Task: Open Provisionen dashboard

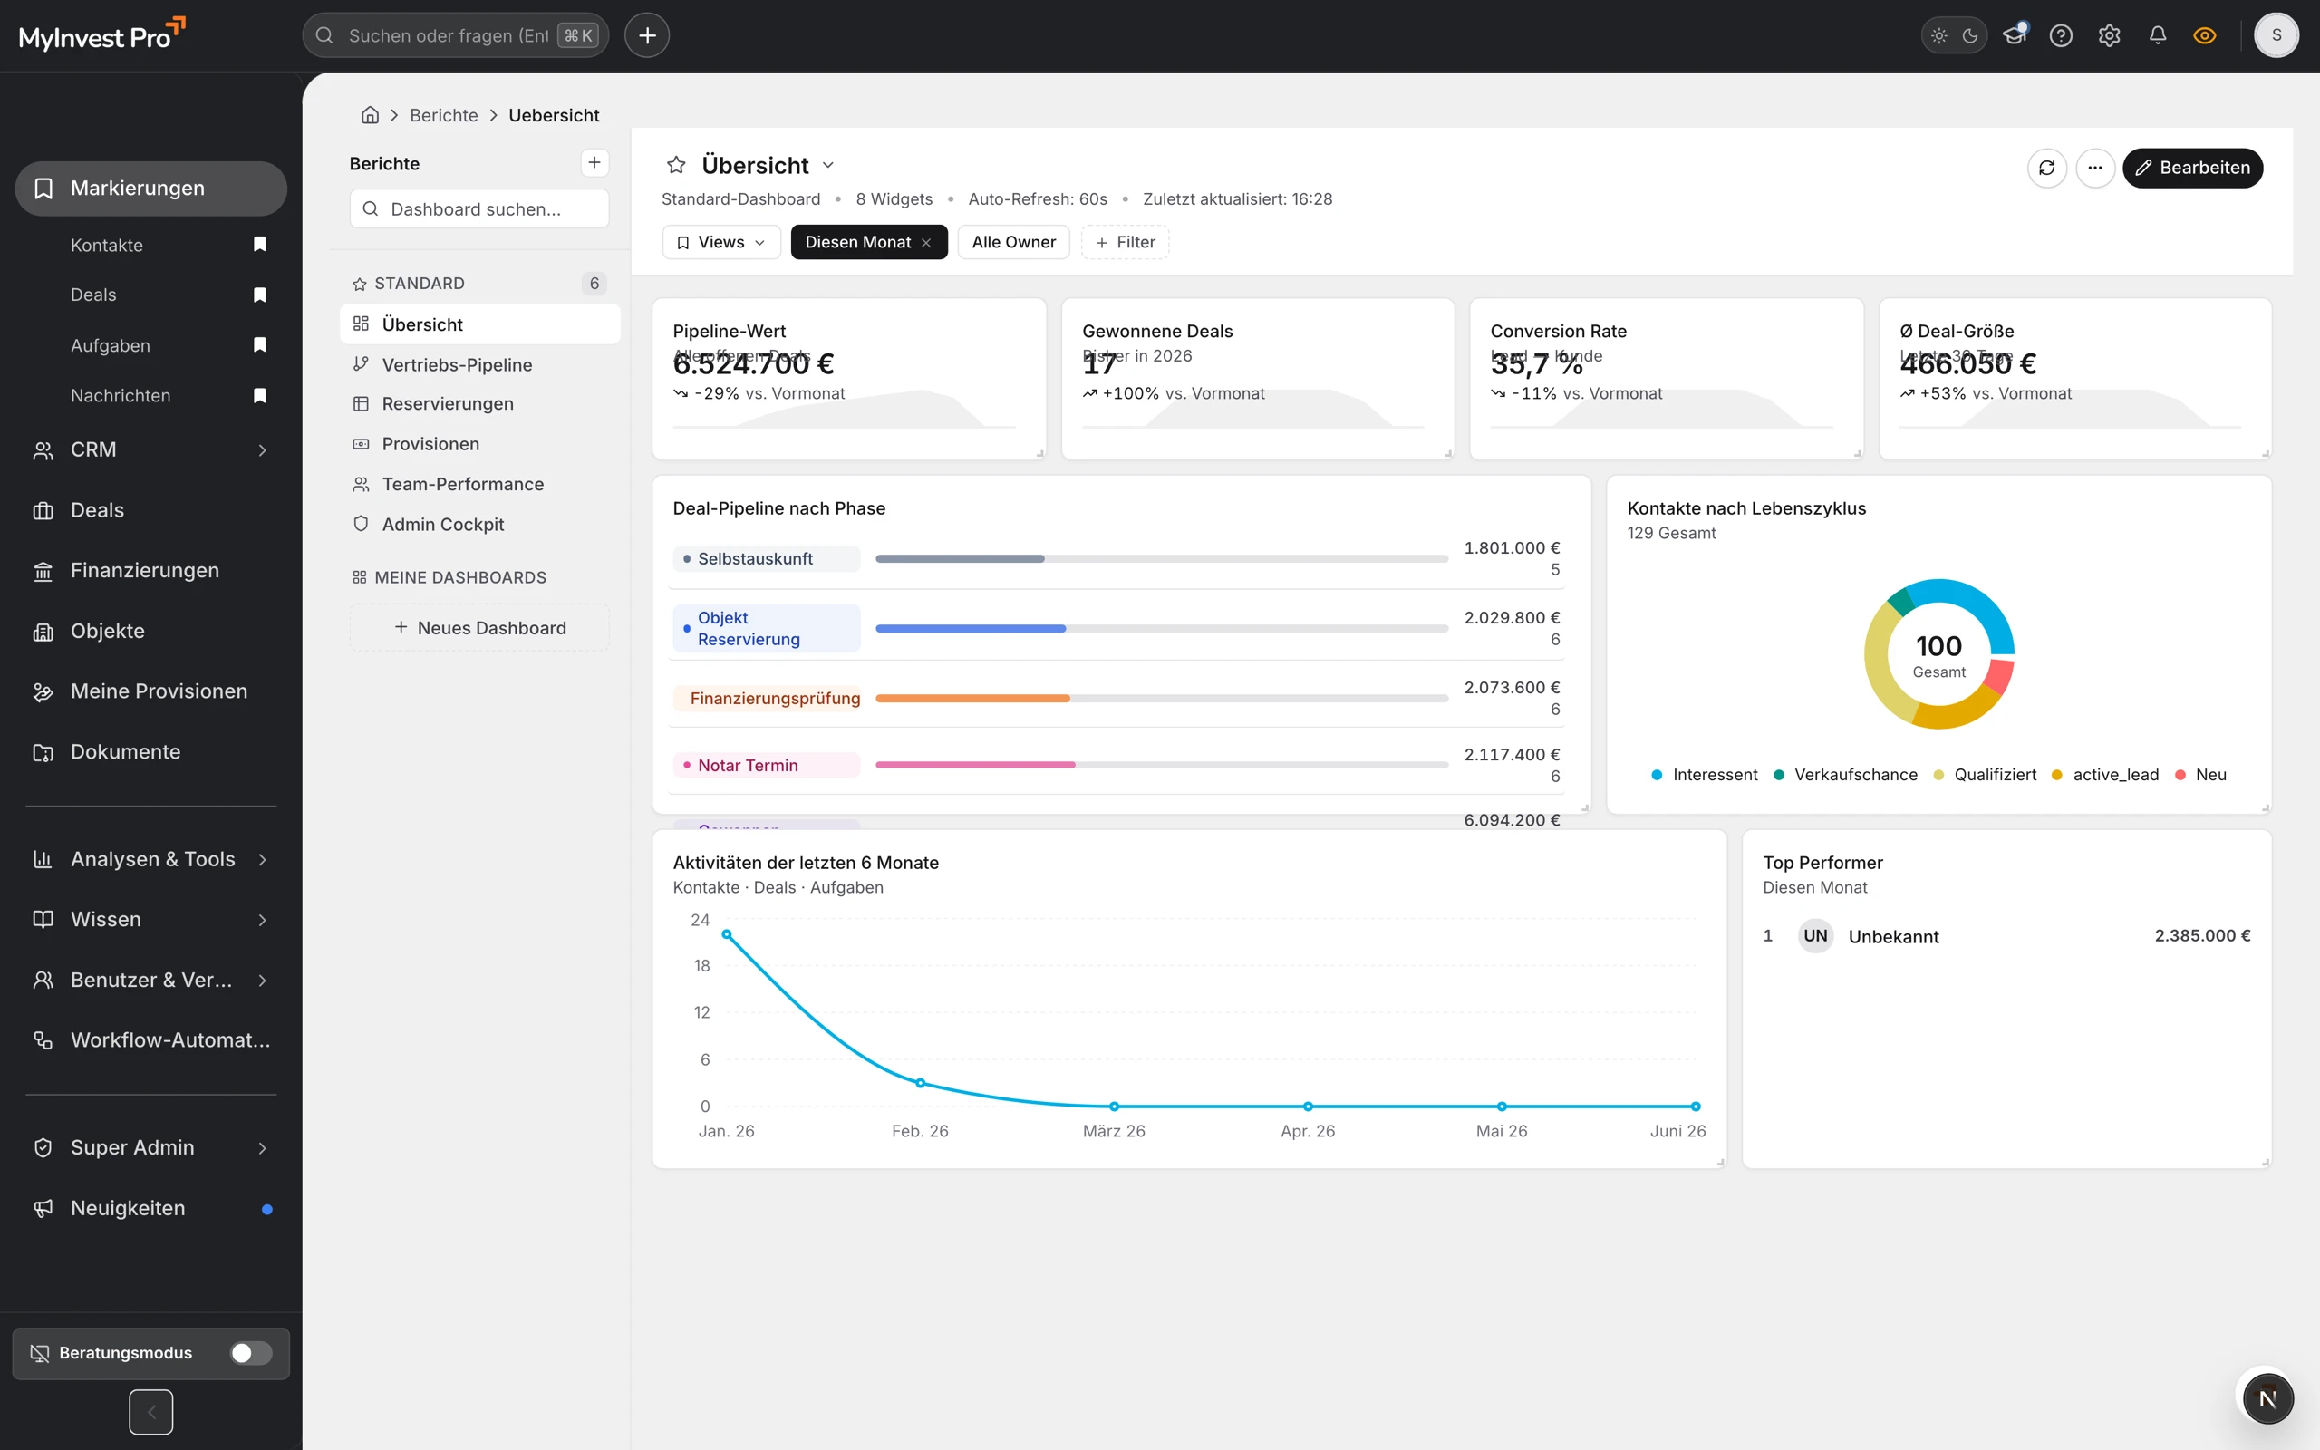Action: (480, 444)
